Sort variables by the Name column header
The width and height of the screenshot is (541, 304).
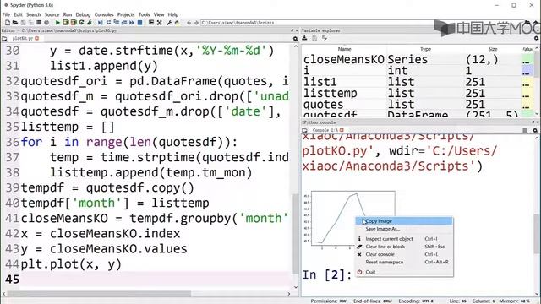coord(344,49)
